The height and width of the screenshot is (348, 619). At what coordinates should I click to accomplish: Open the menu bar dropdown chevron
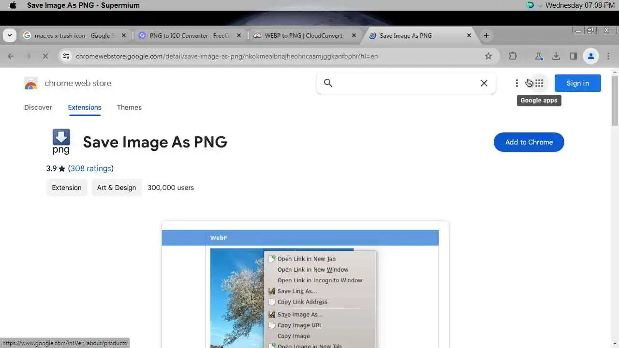point(540,6)
